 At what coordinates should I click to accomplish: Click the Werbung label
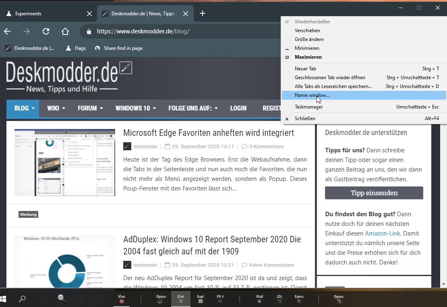[x=28, y=214]
